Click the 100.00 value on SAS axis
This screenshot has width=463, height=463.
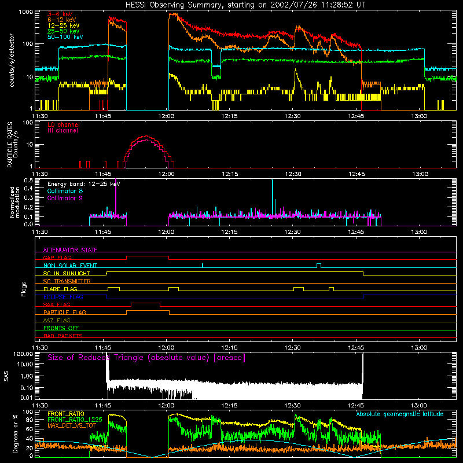[x=23, y=354]
